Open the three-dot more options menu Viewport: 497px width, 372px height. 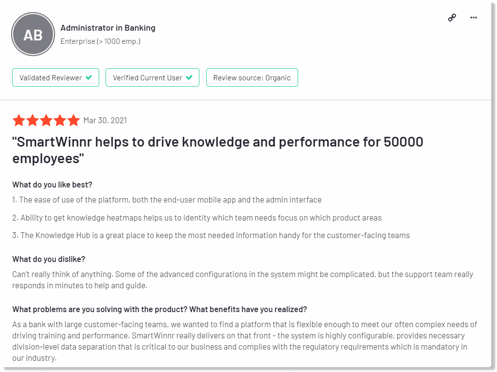(474, 18)
